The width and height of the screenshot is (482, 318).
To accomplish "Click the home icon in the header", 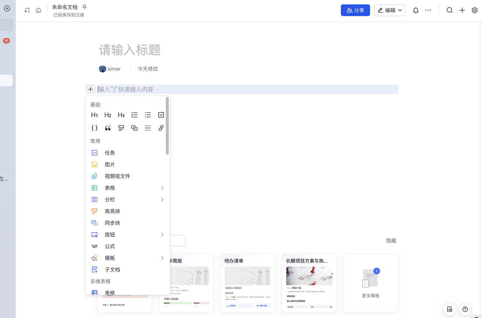I will [38, 11].
